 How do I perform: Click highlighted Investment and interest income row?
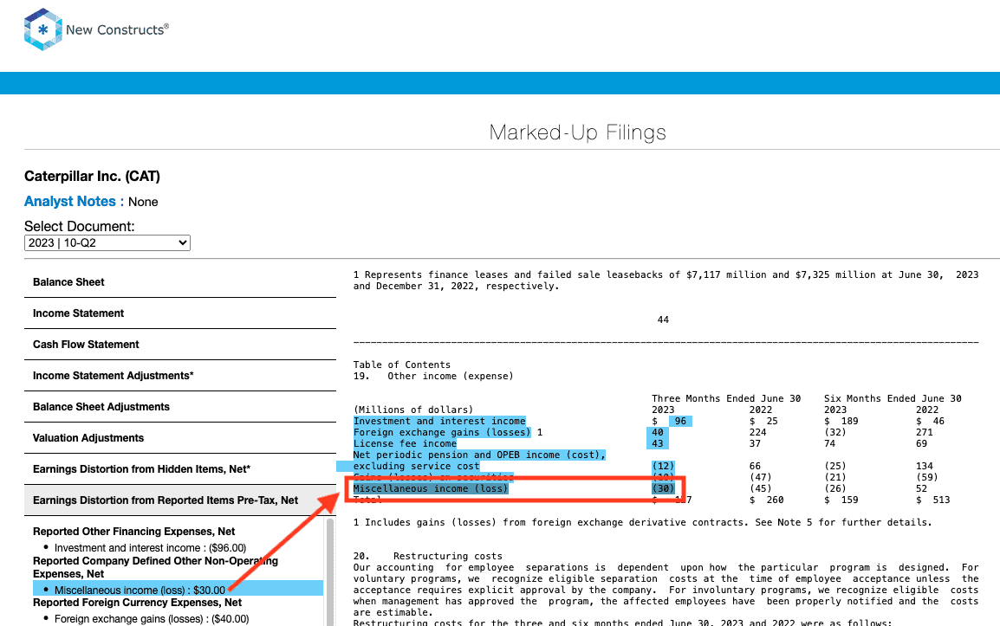(x=439, y=422)
